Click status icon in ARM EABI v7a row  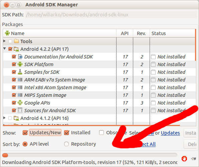(x=153, y=80)
